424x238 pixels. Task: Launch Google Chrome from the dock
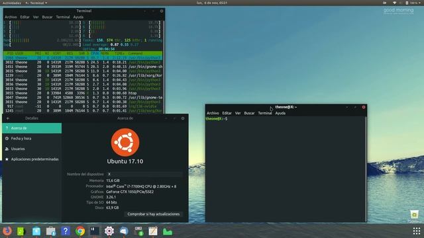point(80,231)
